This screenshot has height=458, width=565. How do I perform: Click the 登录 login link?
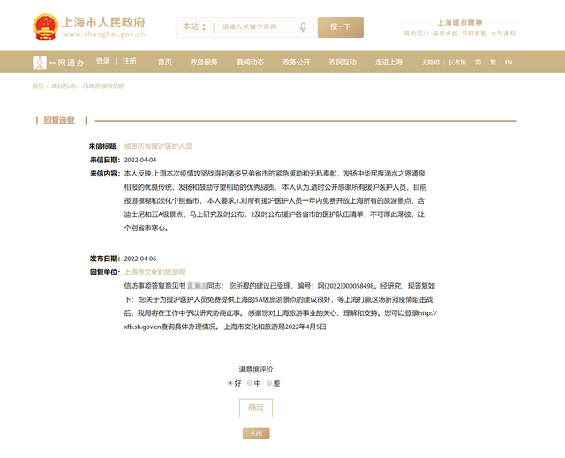click(103, 62)
